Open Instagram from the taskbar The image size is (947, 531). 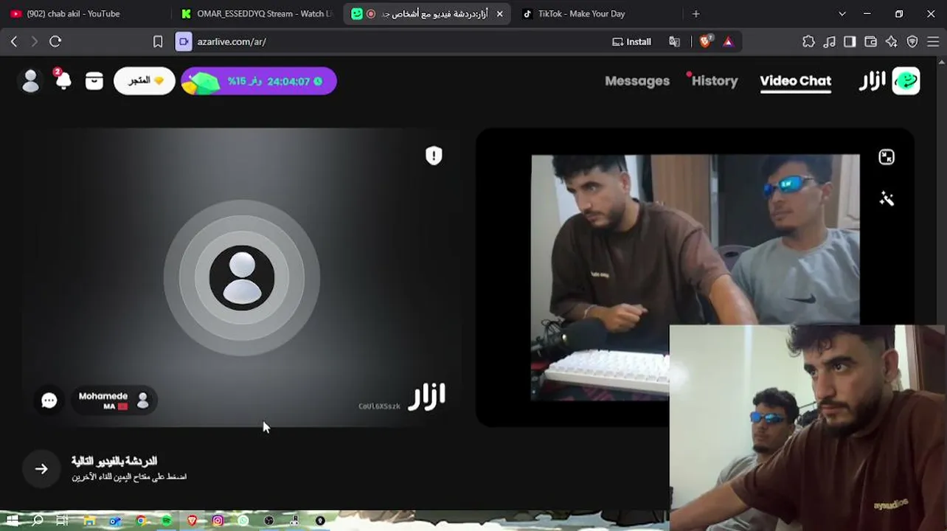point(218,521)
